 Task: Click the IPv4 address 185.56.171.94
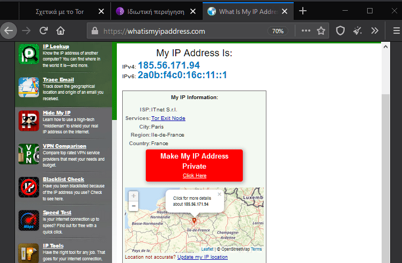pos(169,65)
